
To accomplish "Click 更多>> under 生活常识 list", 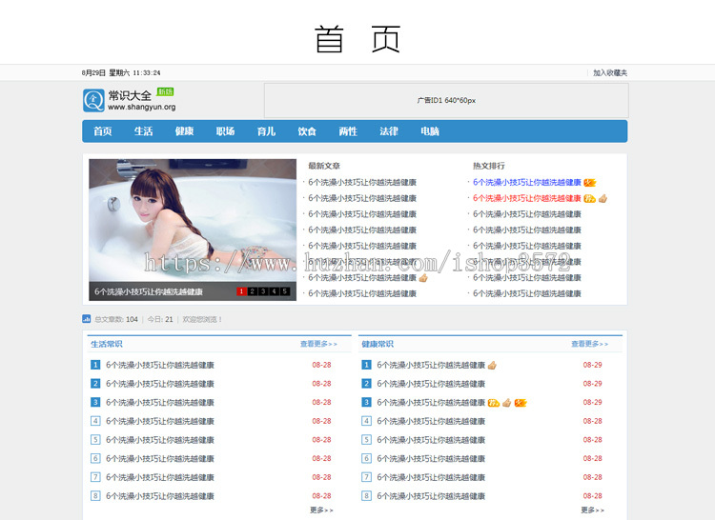I will click(x=321, y=510).
